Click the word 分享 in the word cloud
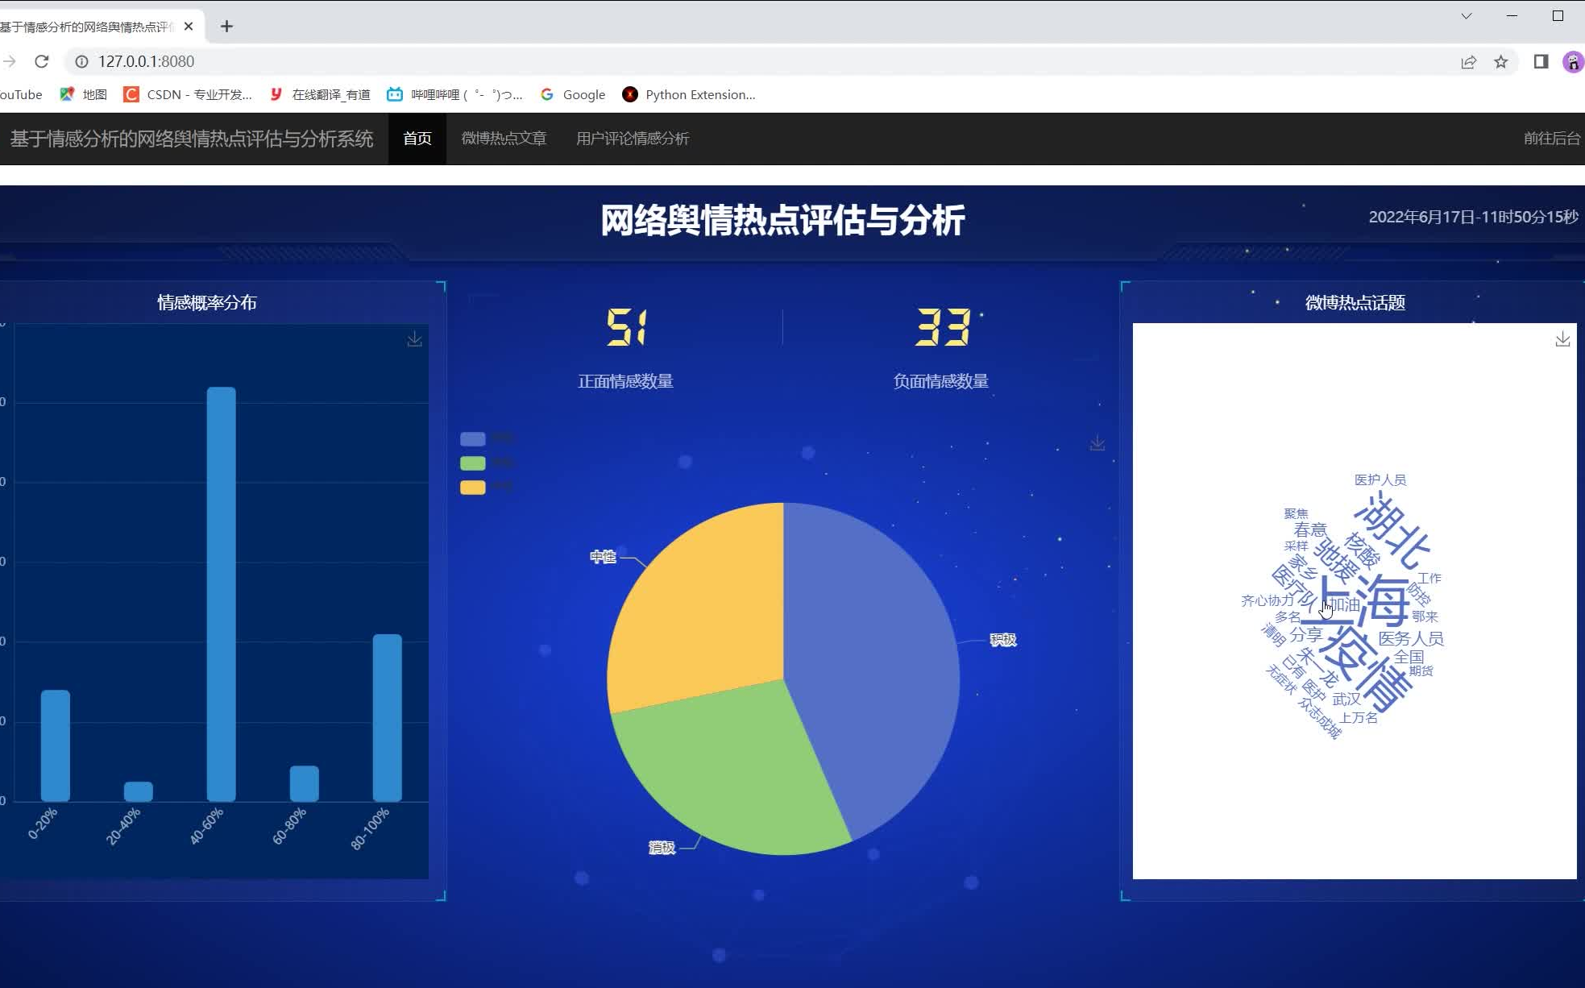Viewport: 1585px width, 988px height. tap(1306, 634)
